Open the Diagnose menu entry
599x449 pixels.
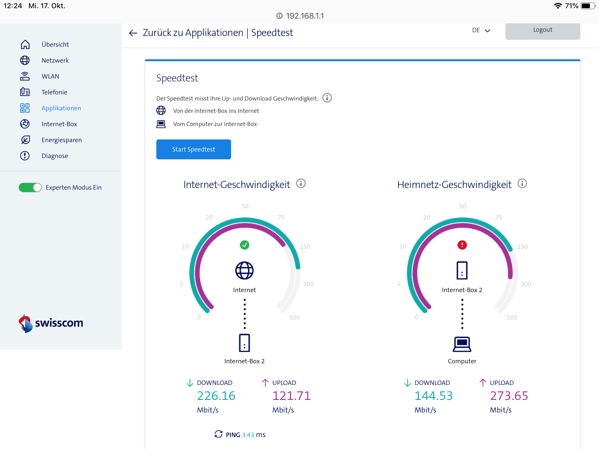coord(55,156)
